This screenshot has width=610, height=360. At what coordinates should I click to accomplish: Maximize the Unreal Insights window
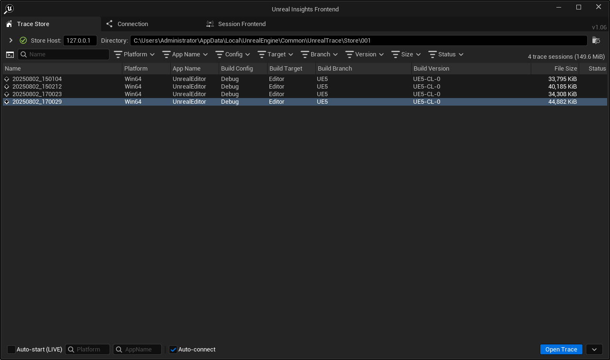pos(579,7)
